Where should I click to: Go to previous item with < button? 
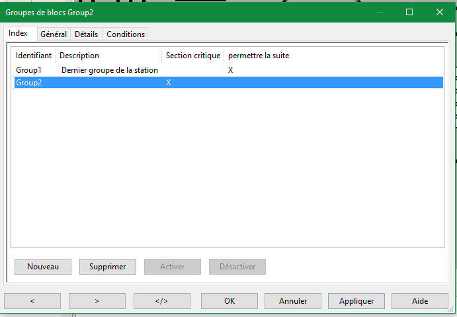click(32, 300)
